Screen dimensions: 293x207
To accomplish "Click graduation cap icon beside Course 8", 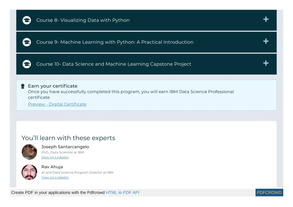I will coord(27,20).
